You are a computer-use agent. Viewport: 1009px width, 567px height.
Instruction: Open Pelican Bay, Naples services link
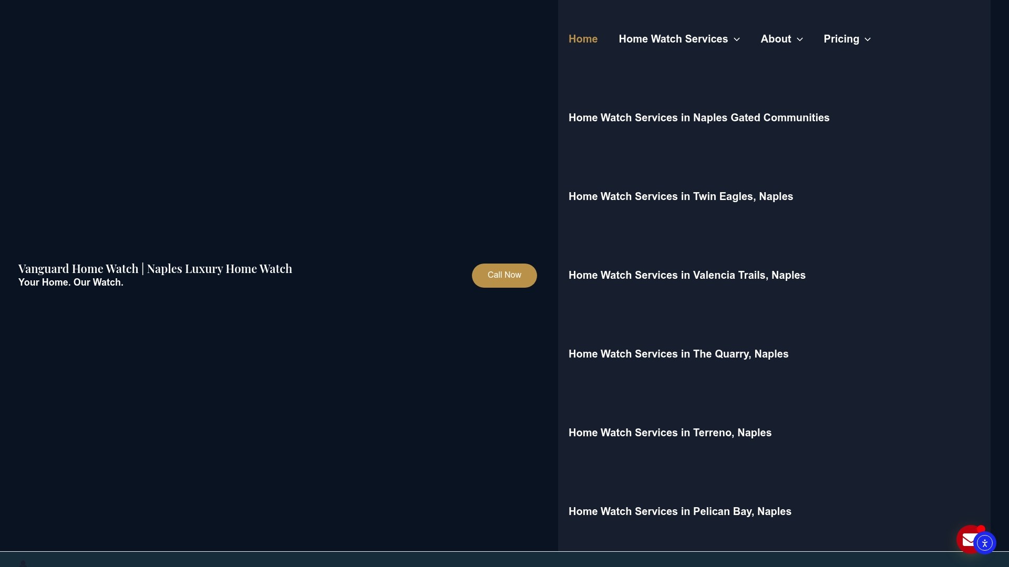pos(680,512)
